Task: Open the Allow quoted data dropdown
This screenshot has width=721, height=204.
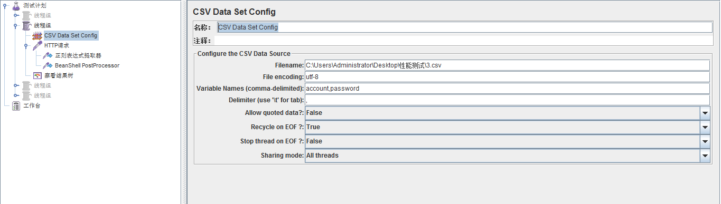Action: [705, 113]
